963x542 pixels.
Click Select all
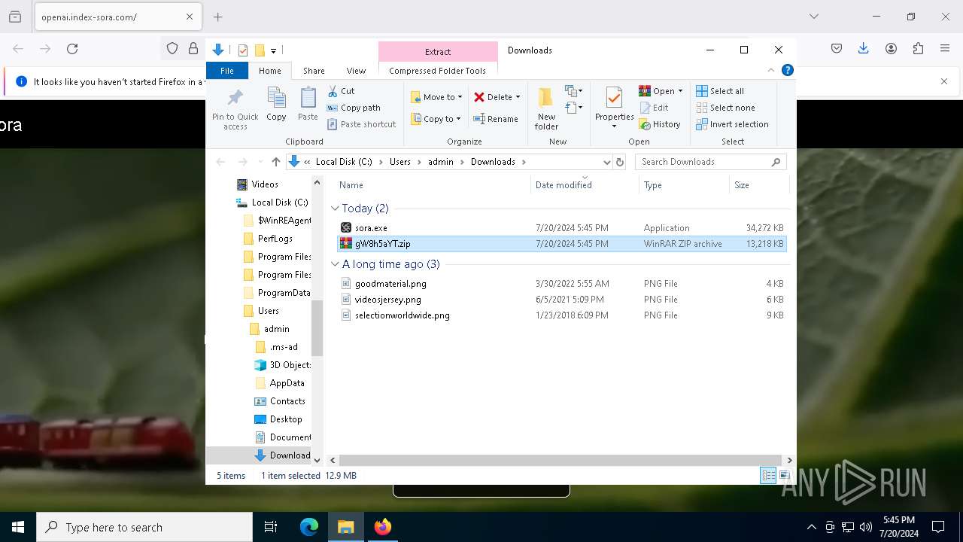[720, 91]
